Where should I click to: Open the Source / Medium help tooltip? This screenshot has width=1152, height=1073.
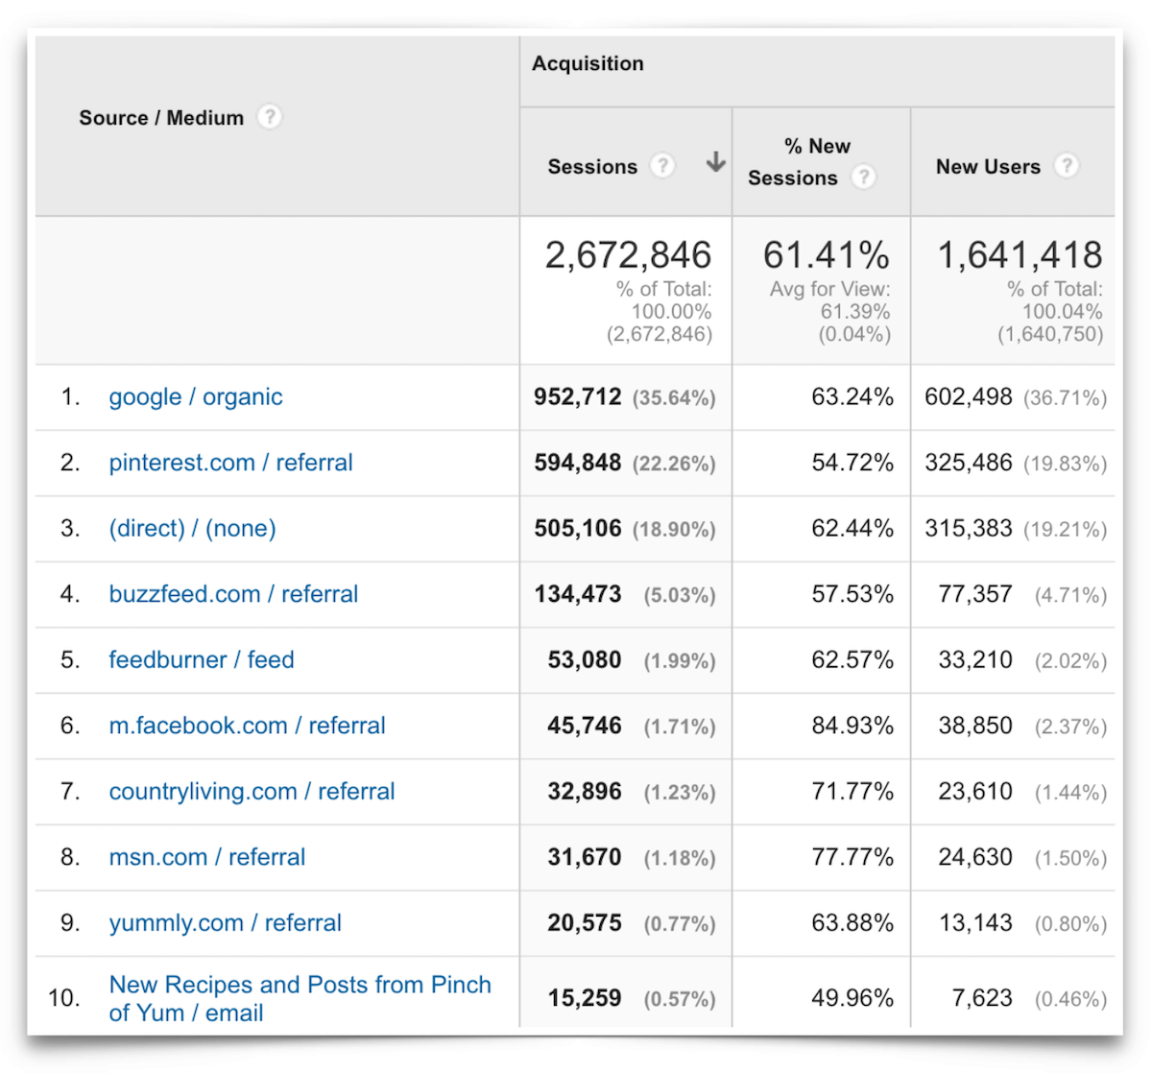[x=270, y=117]
